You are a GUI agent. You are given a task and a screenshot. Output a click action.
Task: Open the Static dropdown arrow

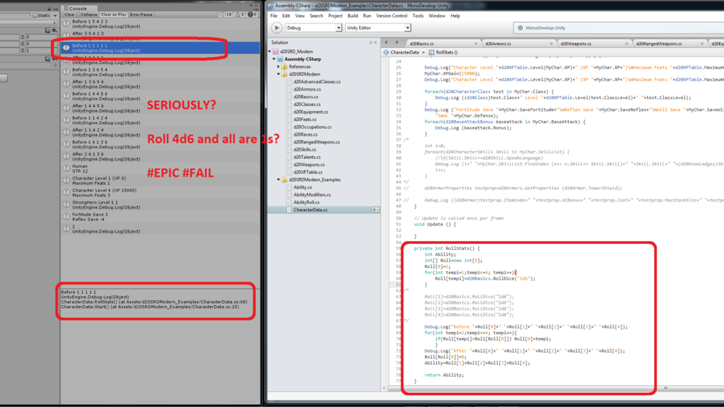pyautogui.click(x=55, y=16)
